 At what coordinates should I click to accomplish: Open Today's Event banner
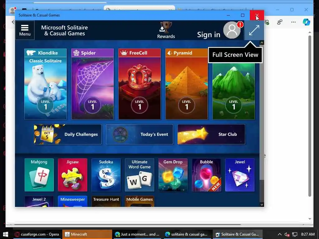(140, 134)
